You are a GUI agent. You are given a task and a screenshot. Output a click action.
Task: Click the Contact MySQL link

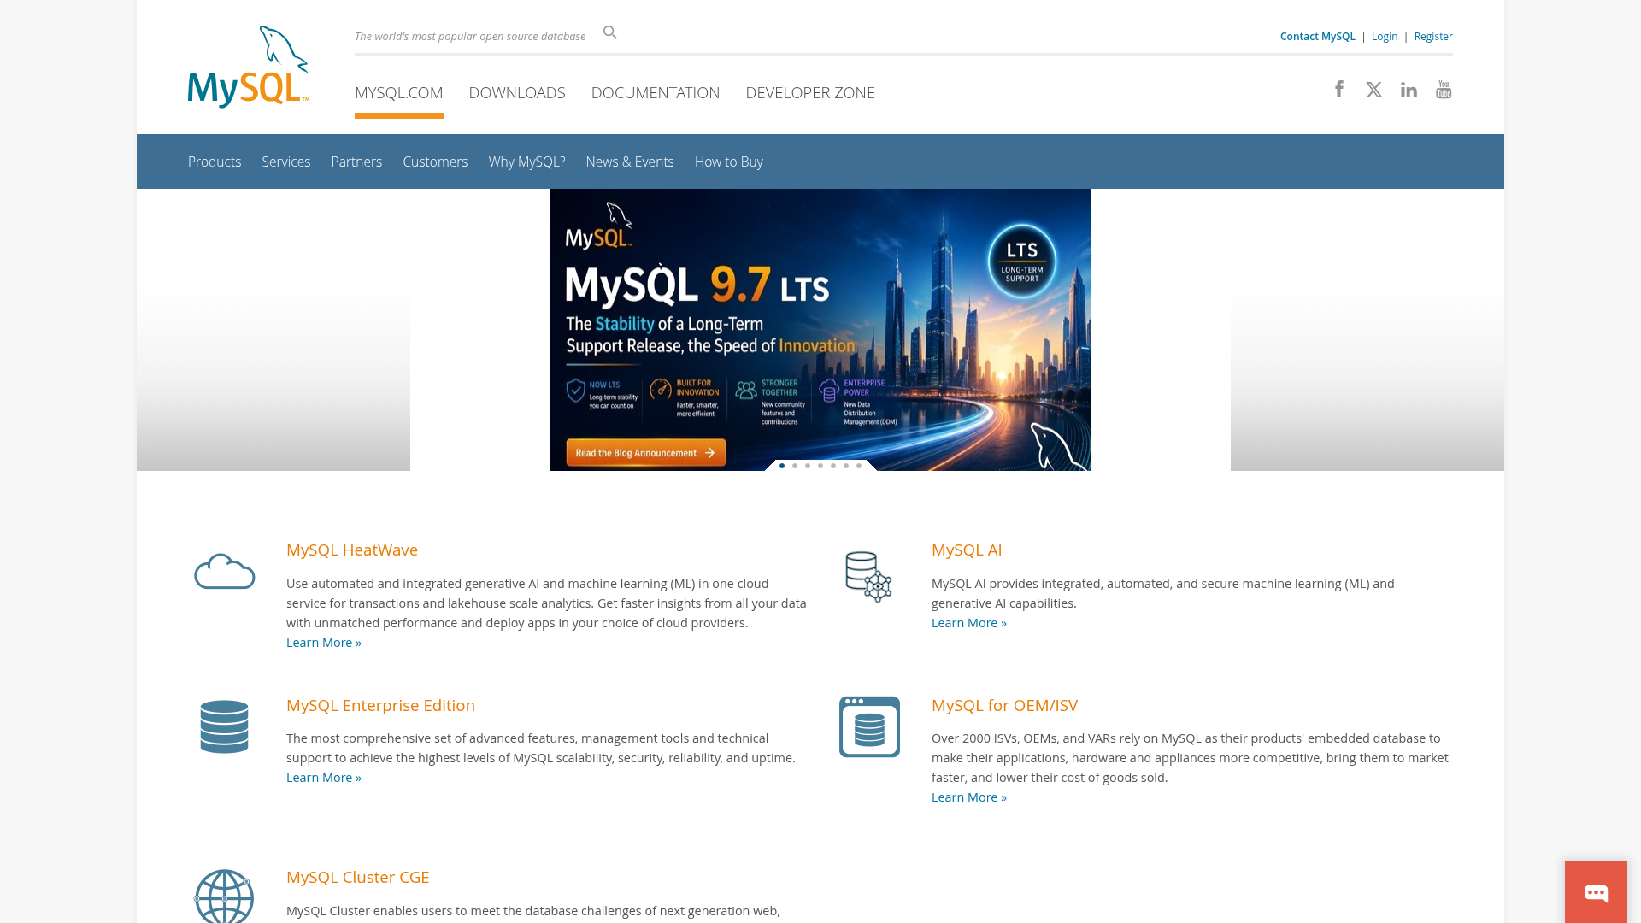click(x=1317, y=36)
